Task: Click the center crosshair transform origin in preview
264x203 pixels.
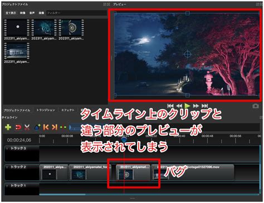Action: coord(188,54)
